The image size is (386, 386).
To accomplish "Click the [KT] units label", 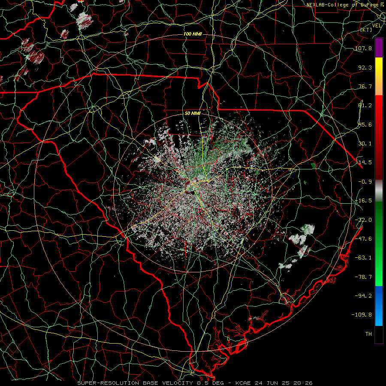I will pyautogui.click(x=366, y=30).
